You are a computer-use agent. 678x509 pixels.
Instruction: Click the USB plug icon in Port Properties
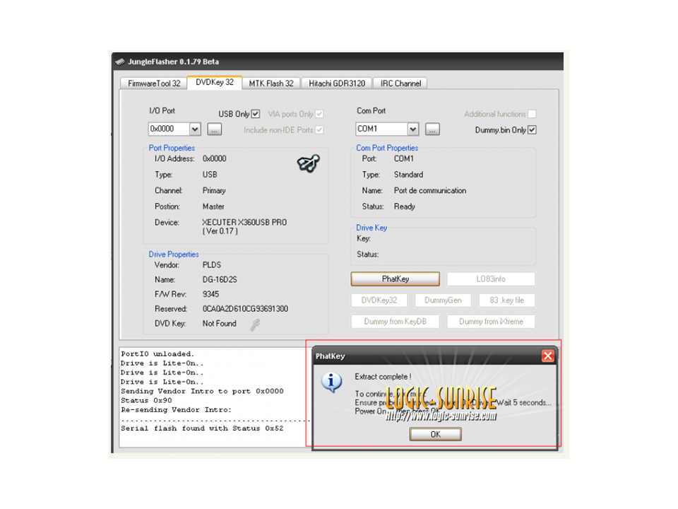pyautogui.click(x=309, y=163)
